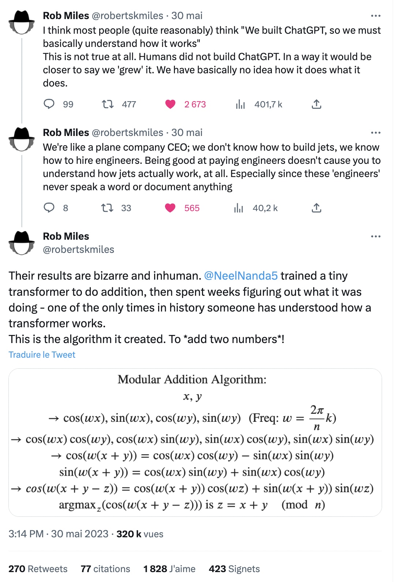Retweet the first tweet with 477 retweets
The image size is (404, 582).
click(x=108, y=104)
